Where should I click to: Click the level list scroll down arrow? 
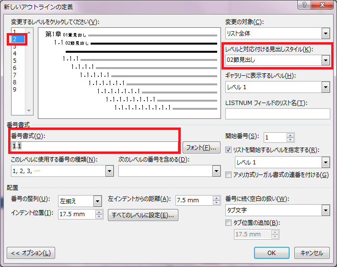pyautogui.click(x=29, y=111)
